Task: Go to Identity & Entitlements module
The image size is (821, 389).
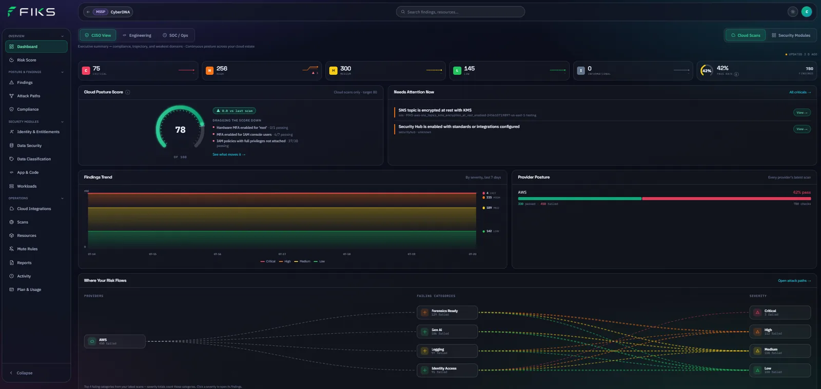Action: click(36, 132)
